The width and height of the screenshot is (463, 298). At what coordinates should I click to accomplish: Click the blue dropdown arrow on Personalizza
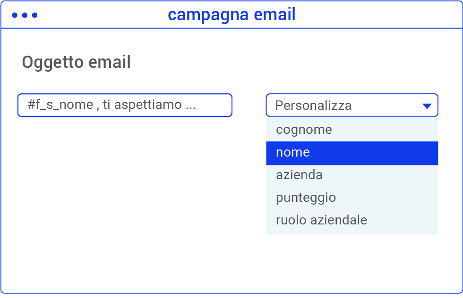(427, 105)
